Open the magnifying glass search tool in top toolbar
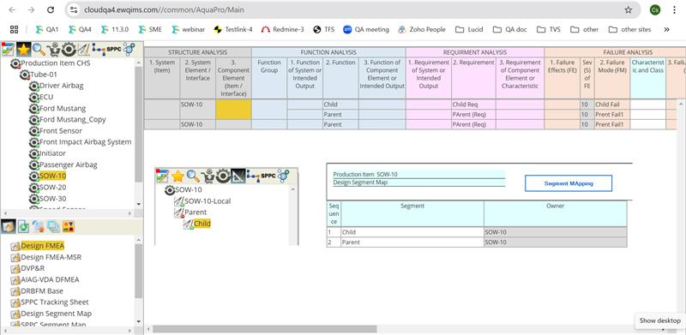 click(39, 49)
